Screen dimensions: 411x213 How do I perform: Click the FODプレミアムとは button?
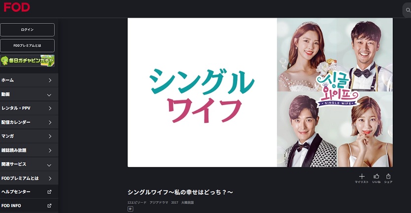(x=27, y=46)
